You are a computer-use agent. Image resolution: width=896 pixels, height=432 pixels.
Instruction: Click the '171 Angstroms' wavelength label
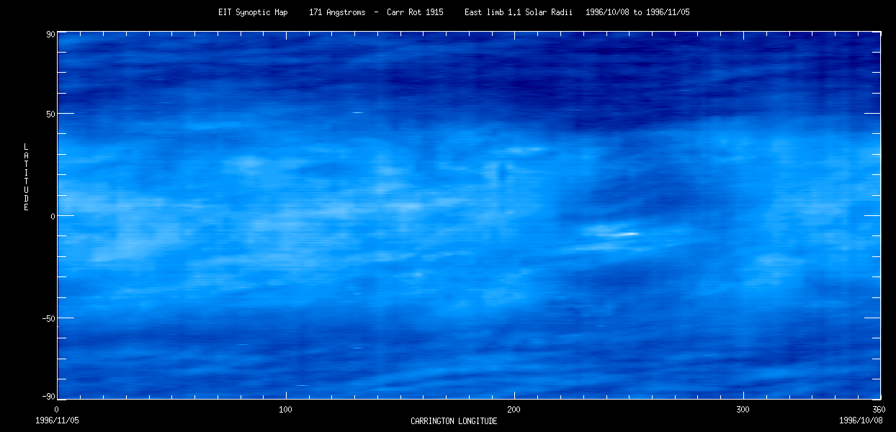336,12
